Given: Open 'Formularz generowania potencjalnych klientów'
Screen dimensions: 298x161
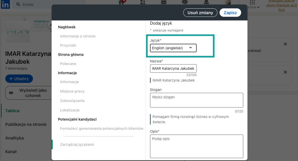Looking at the screenshot, I should tap(102, 129).
